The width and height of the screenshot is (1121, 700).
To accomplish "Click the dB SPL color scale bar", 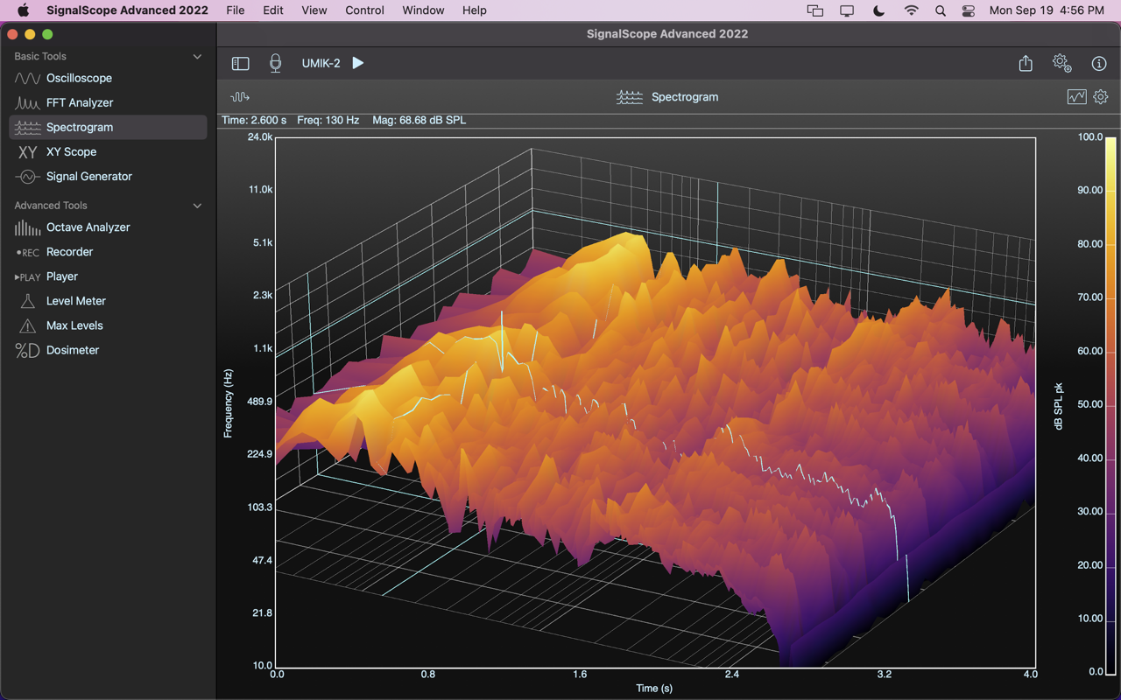I will coord(1110,404).
